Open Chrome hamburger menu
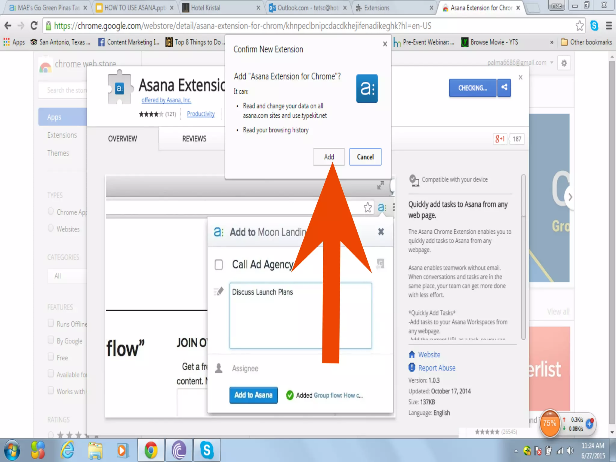The image size is (616, 462). click(609, 26)
